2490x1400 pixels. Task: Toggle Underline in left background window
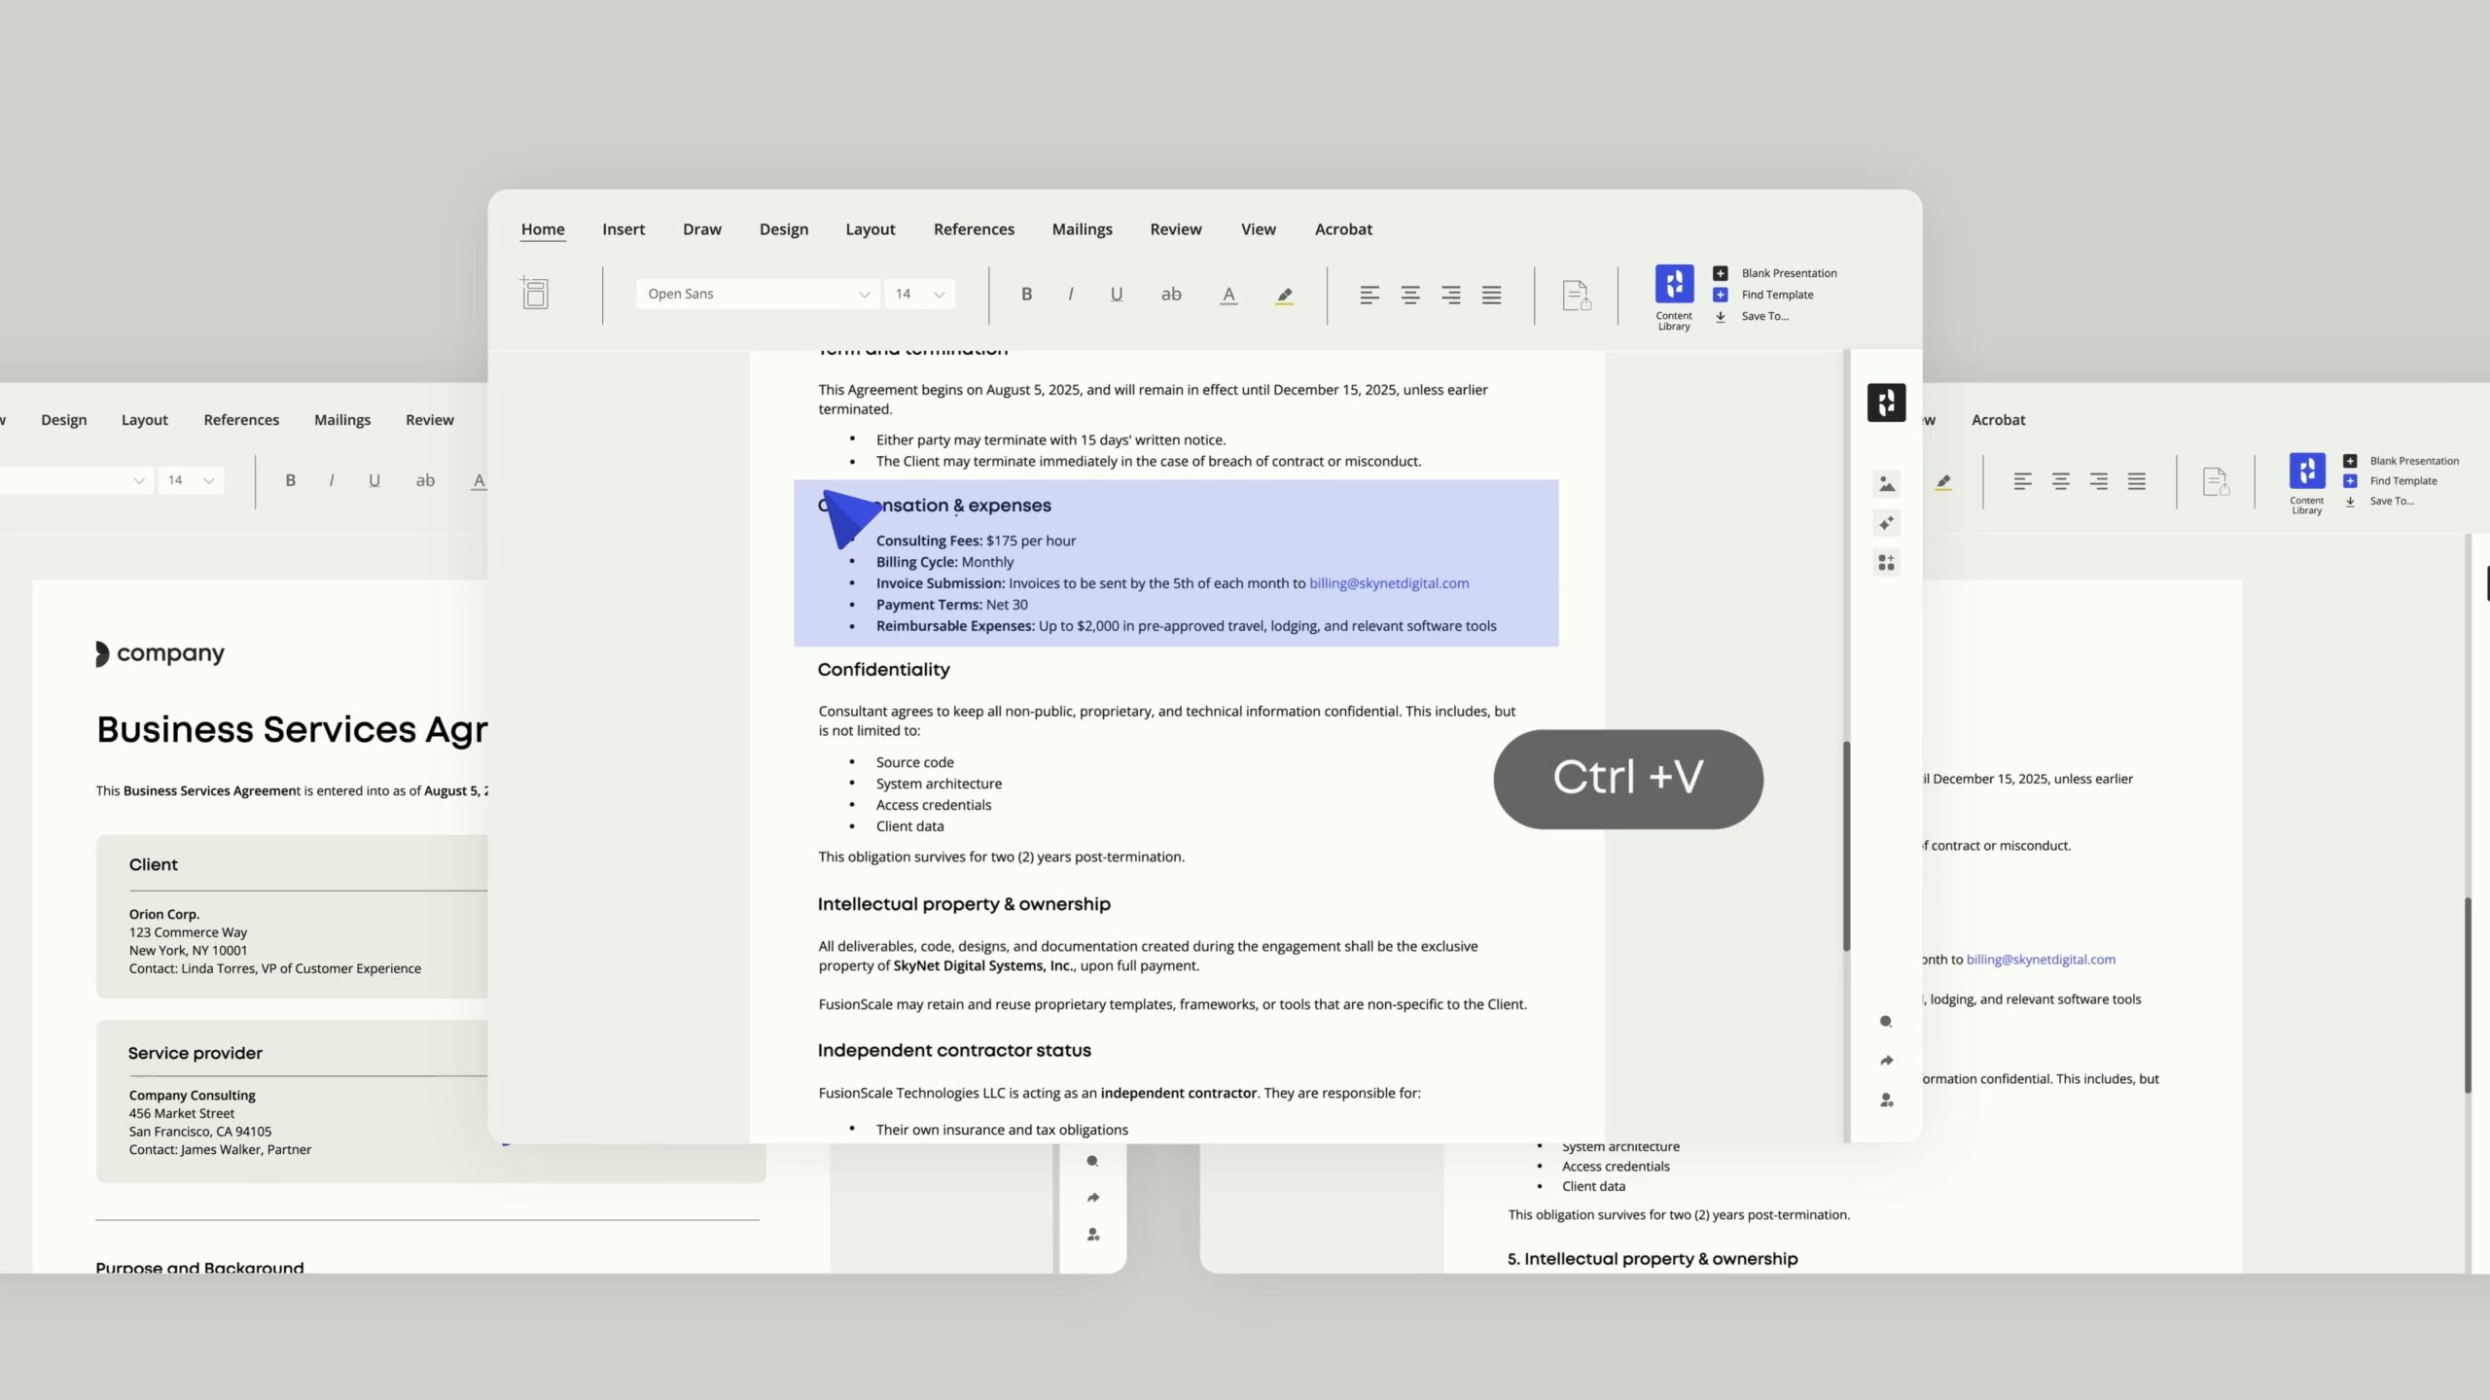pos(374,480)
